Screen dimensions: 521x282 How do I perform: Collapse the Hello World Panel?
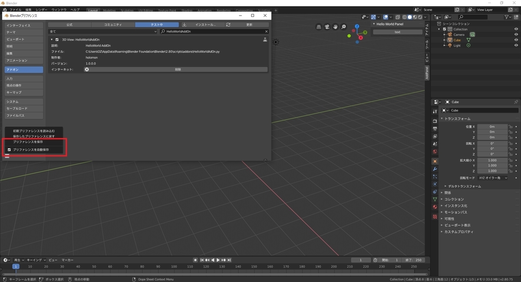click(374, 24)
